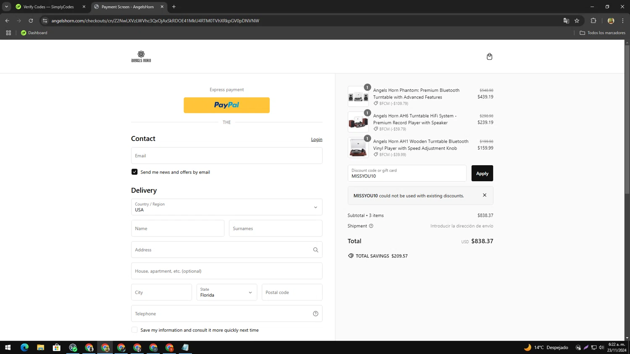Click the Email input field

point(227,156)
